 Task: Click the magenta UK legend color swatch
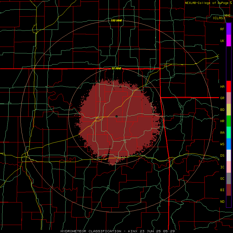(229, 41)
